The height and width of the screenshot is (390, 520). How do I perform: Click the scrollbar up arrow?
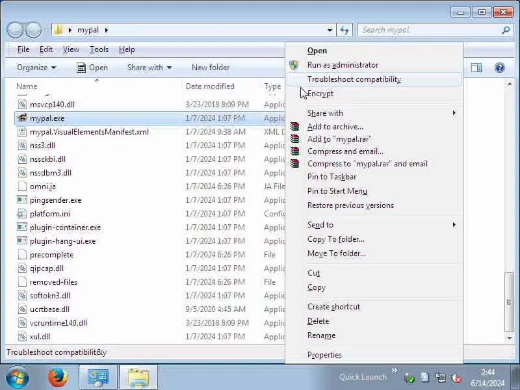[x=510, y=84]
